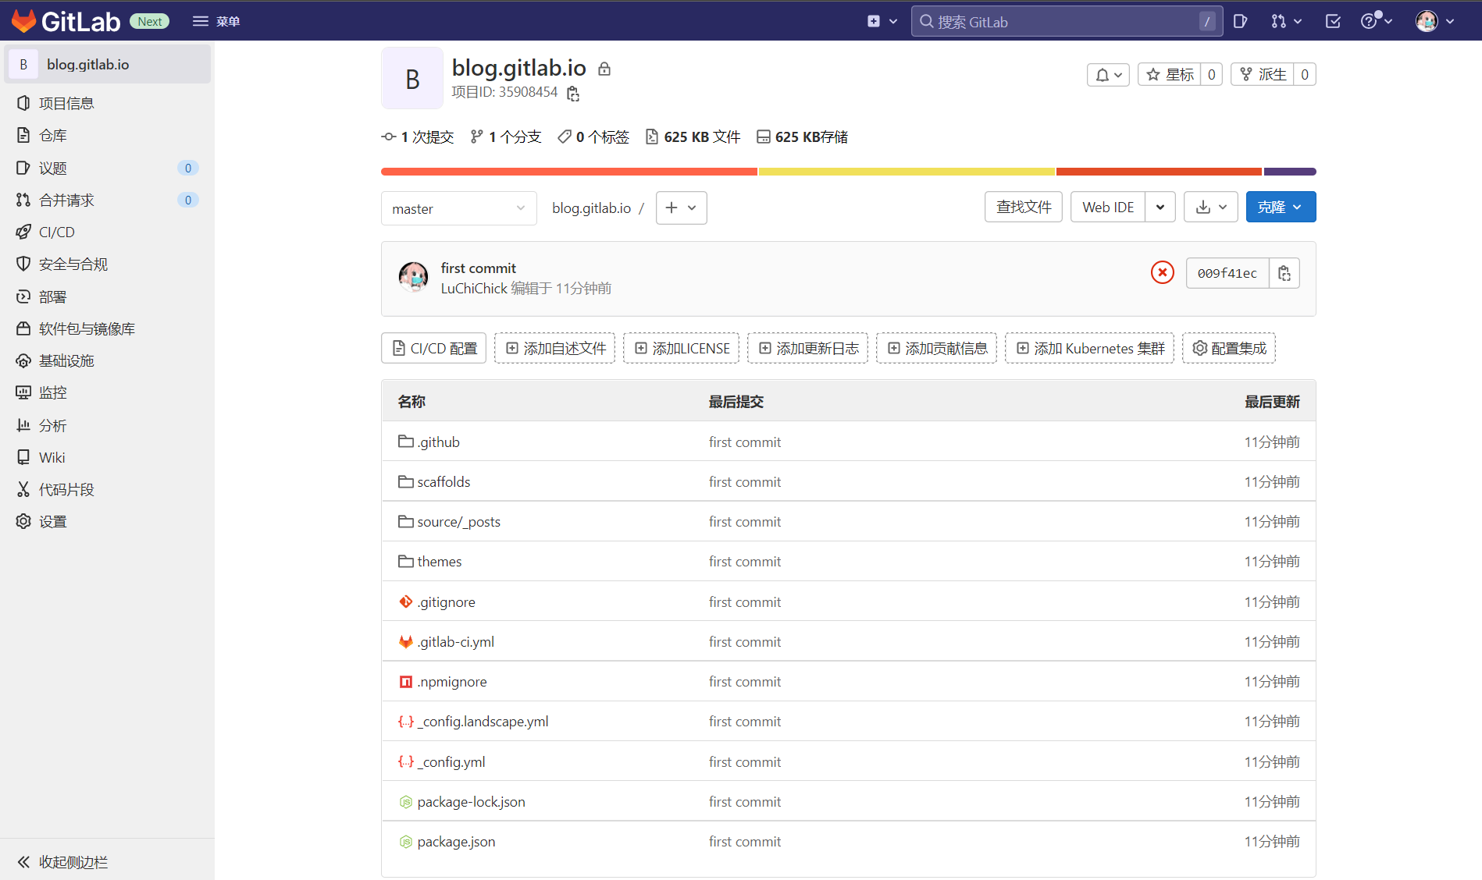
Task: Click the orange segment of language bar
Action: click(568, 172)
